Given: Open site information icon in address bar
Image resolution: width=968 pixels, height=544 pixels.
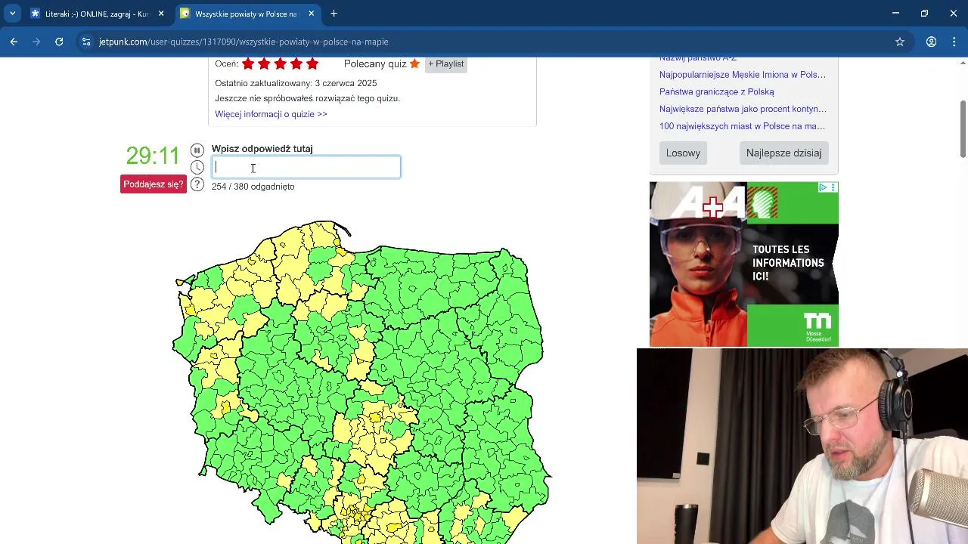Looking at the screenshot, I should tap(85, 42).
